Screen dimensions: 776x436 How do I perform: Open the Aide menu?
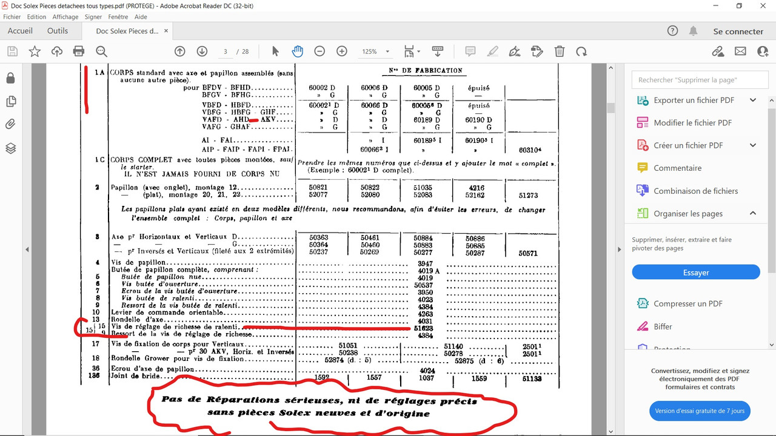141,17
